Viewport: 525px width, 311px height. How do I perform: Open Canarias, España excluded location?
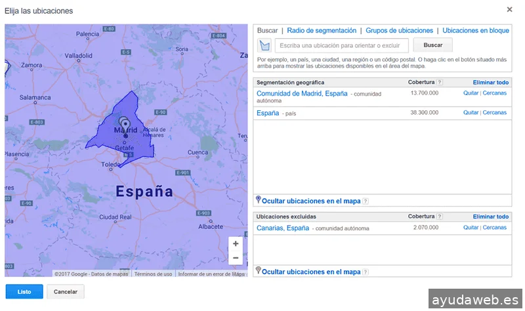point(283,228)
